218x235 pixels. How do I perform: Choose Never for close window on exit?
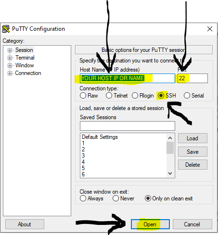tap(115, 198)
